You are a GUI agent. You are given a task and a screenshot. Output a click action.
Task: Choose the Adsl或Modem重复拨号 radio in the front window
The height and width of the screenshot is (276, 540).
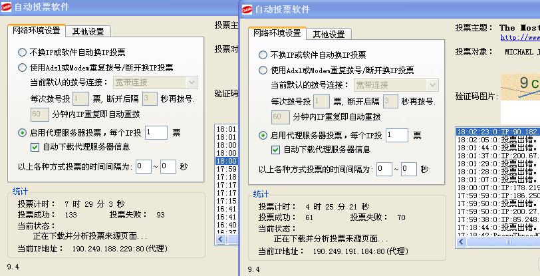tap(263, 70)
